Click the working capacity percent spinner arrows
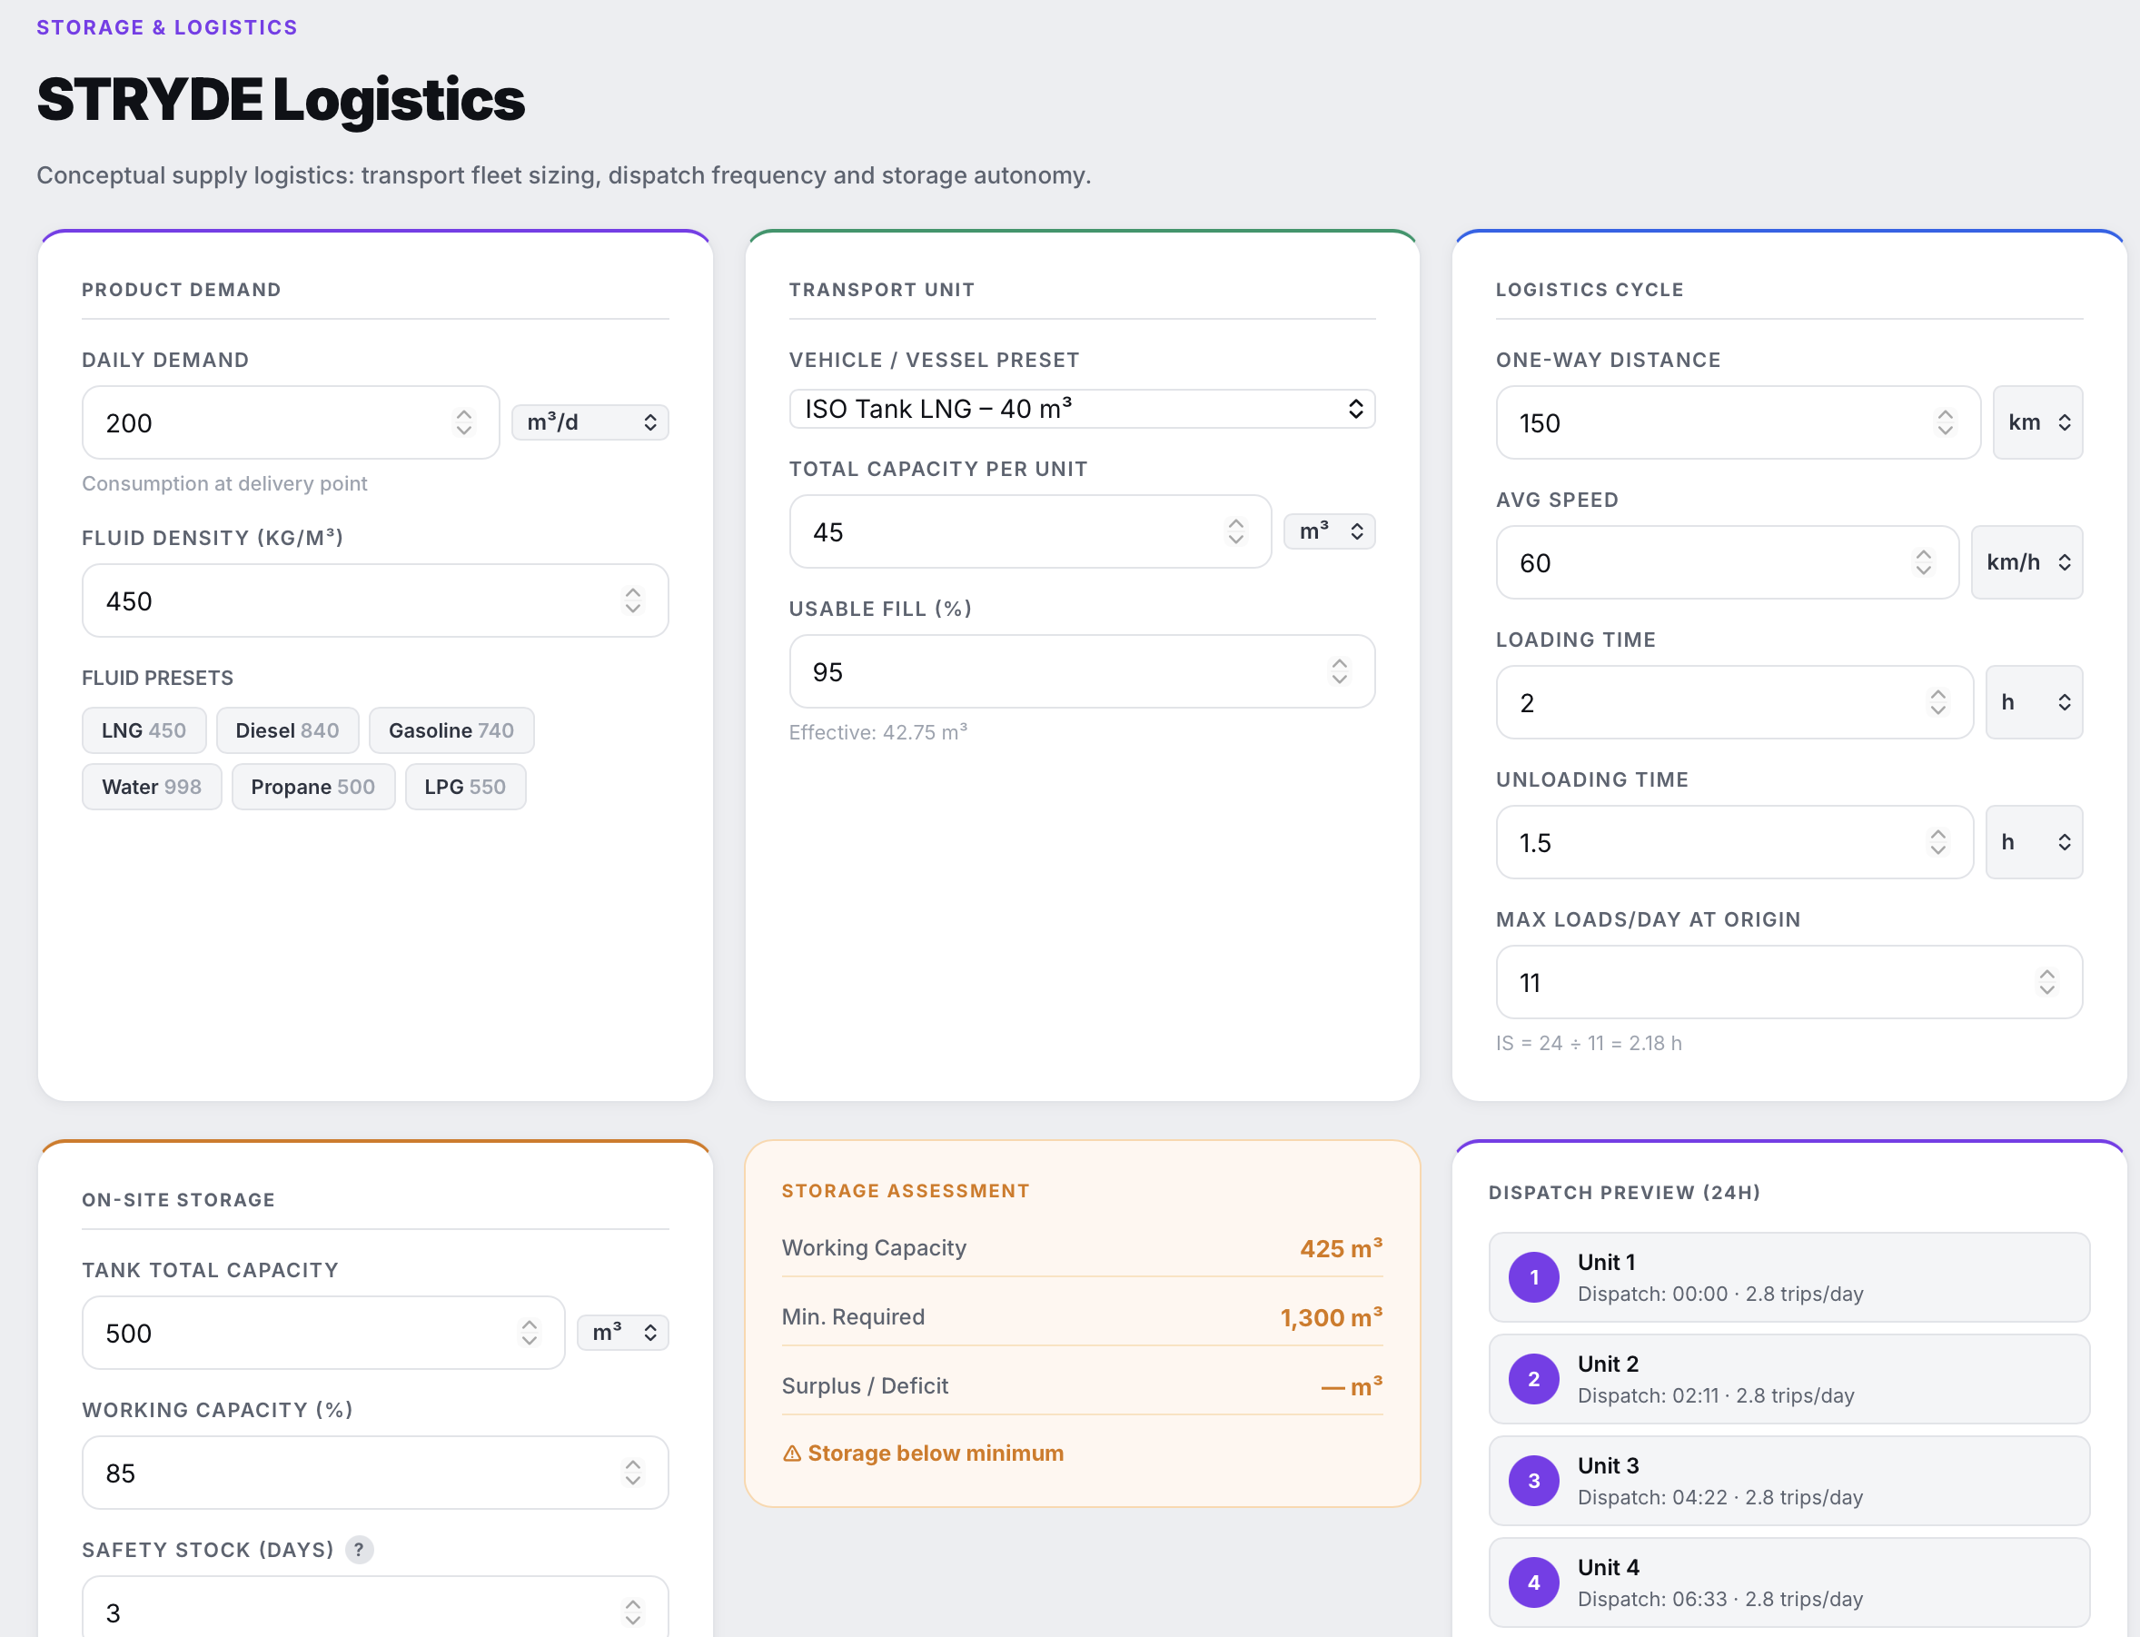This screenshot has width=2140, height=1637. click(633, 1473)
